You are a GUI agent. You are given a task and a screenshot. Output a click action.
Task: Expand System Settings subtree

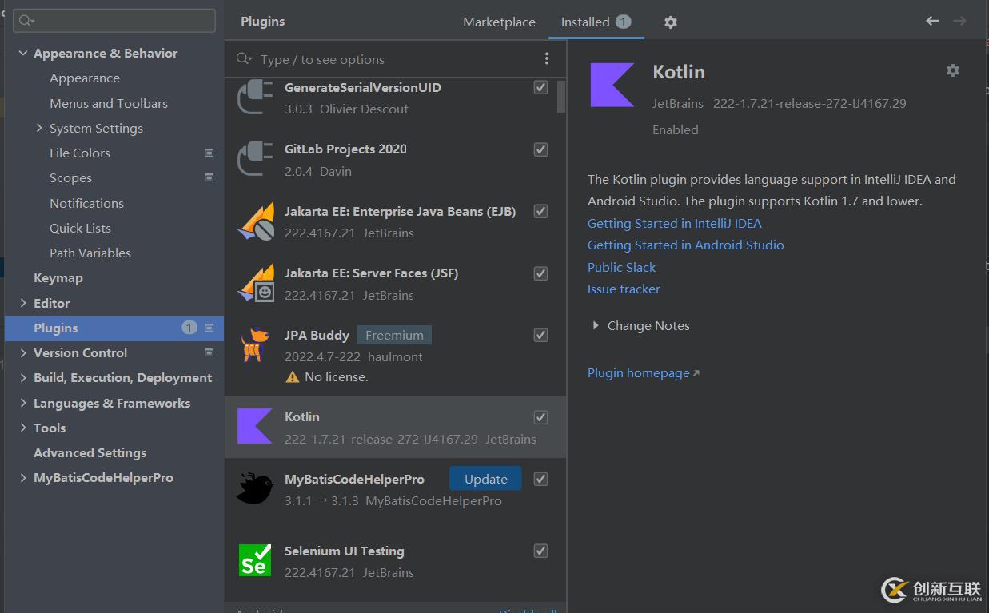39,128
